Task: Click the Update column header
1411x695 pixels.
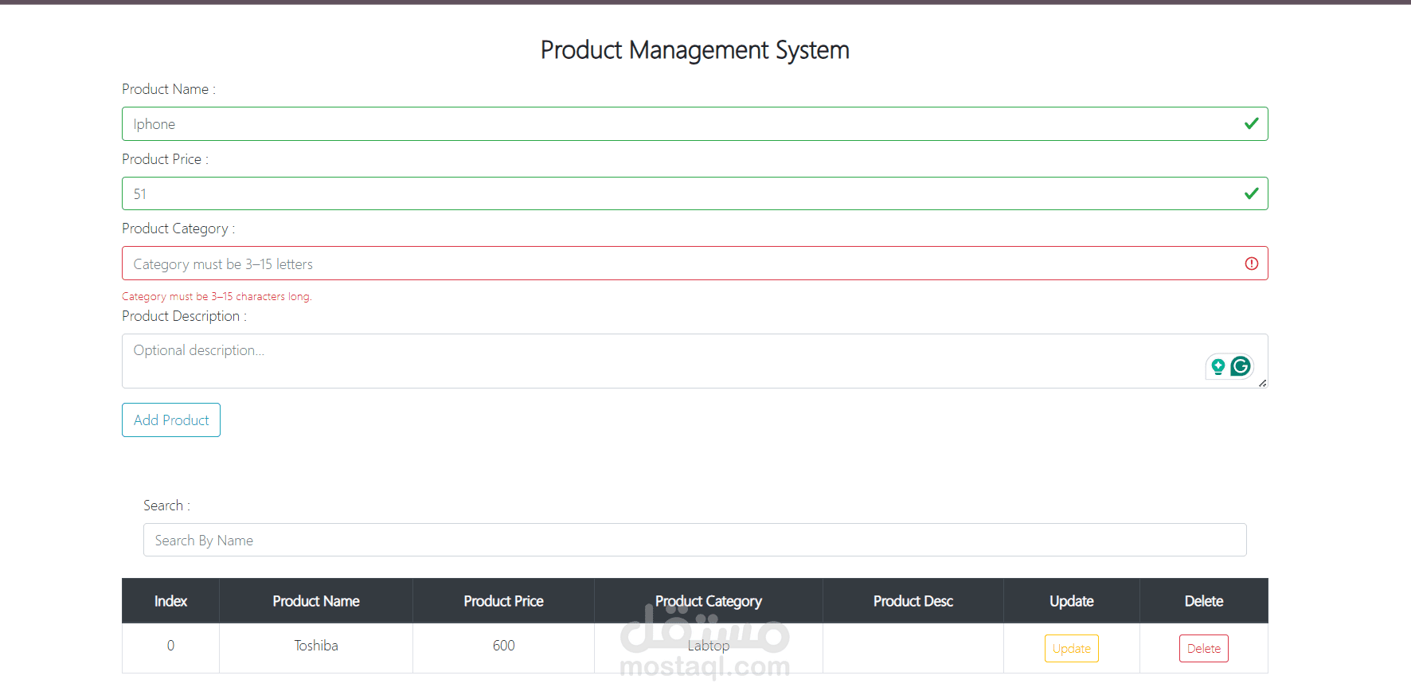Action: [x=1072, y=601]
